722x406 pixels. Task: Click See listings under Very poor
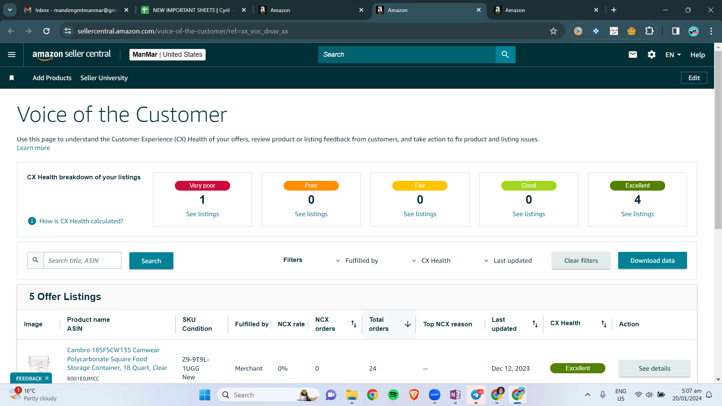202,214
